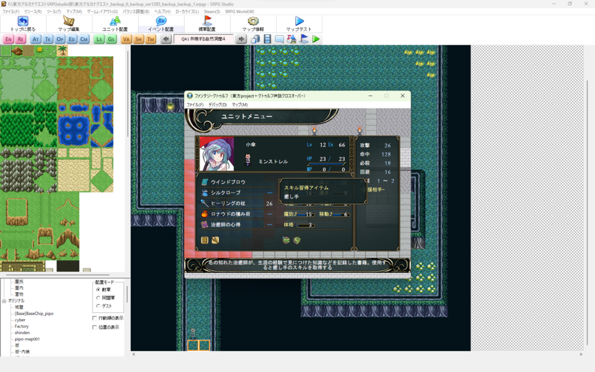The width and height of the screenshot is (595, 372).
Task: Click the orange SH toolbar button
Action: (138, 39)
